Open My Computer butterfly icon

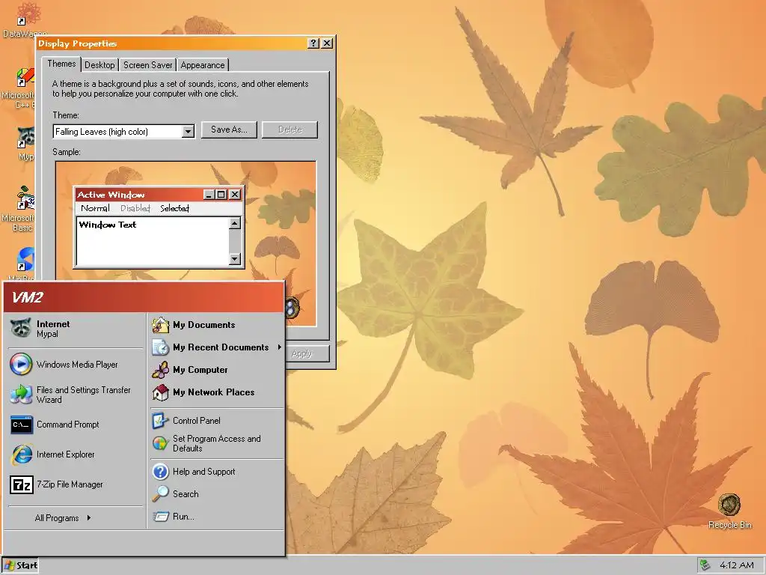coord(160,370)
